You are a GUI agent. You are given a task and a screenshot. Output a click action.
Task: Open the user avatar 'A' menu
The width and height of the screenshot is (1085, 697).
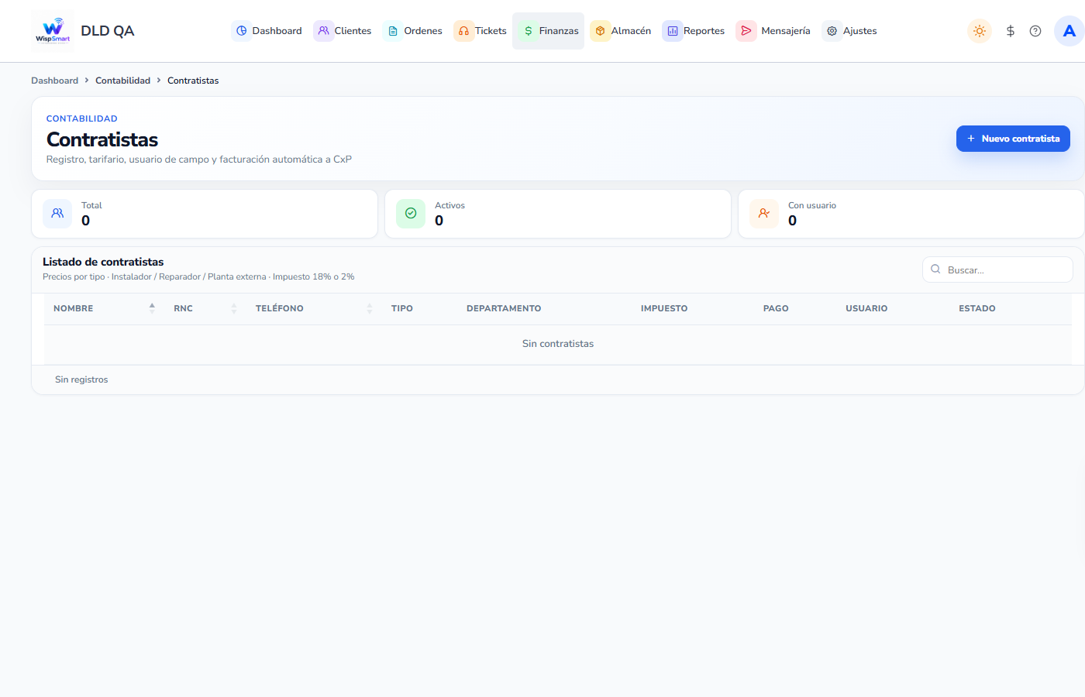click(x=1069, y=31)
